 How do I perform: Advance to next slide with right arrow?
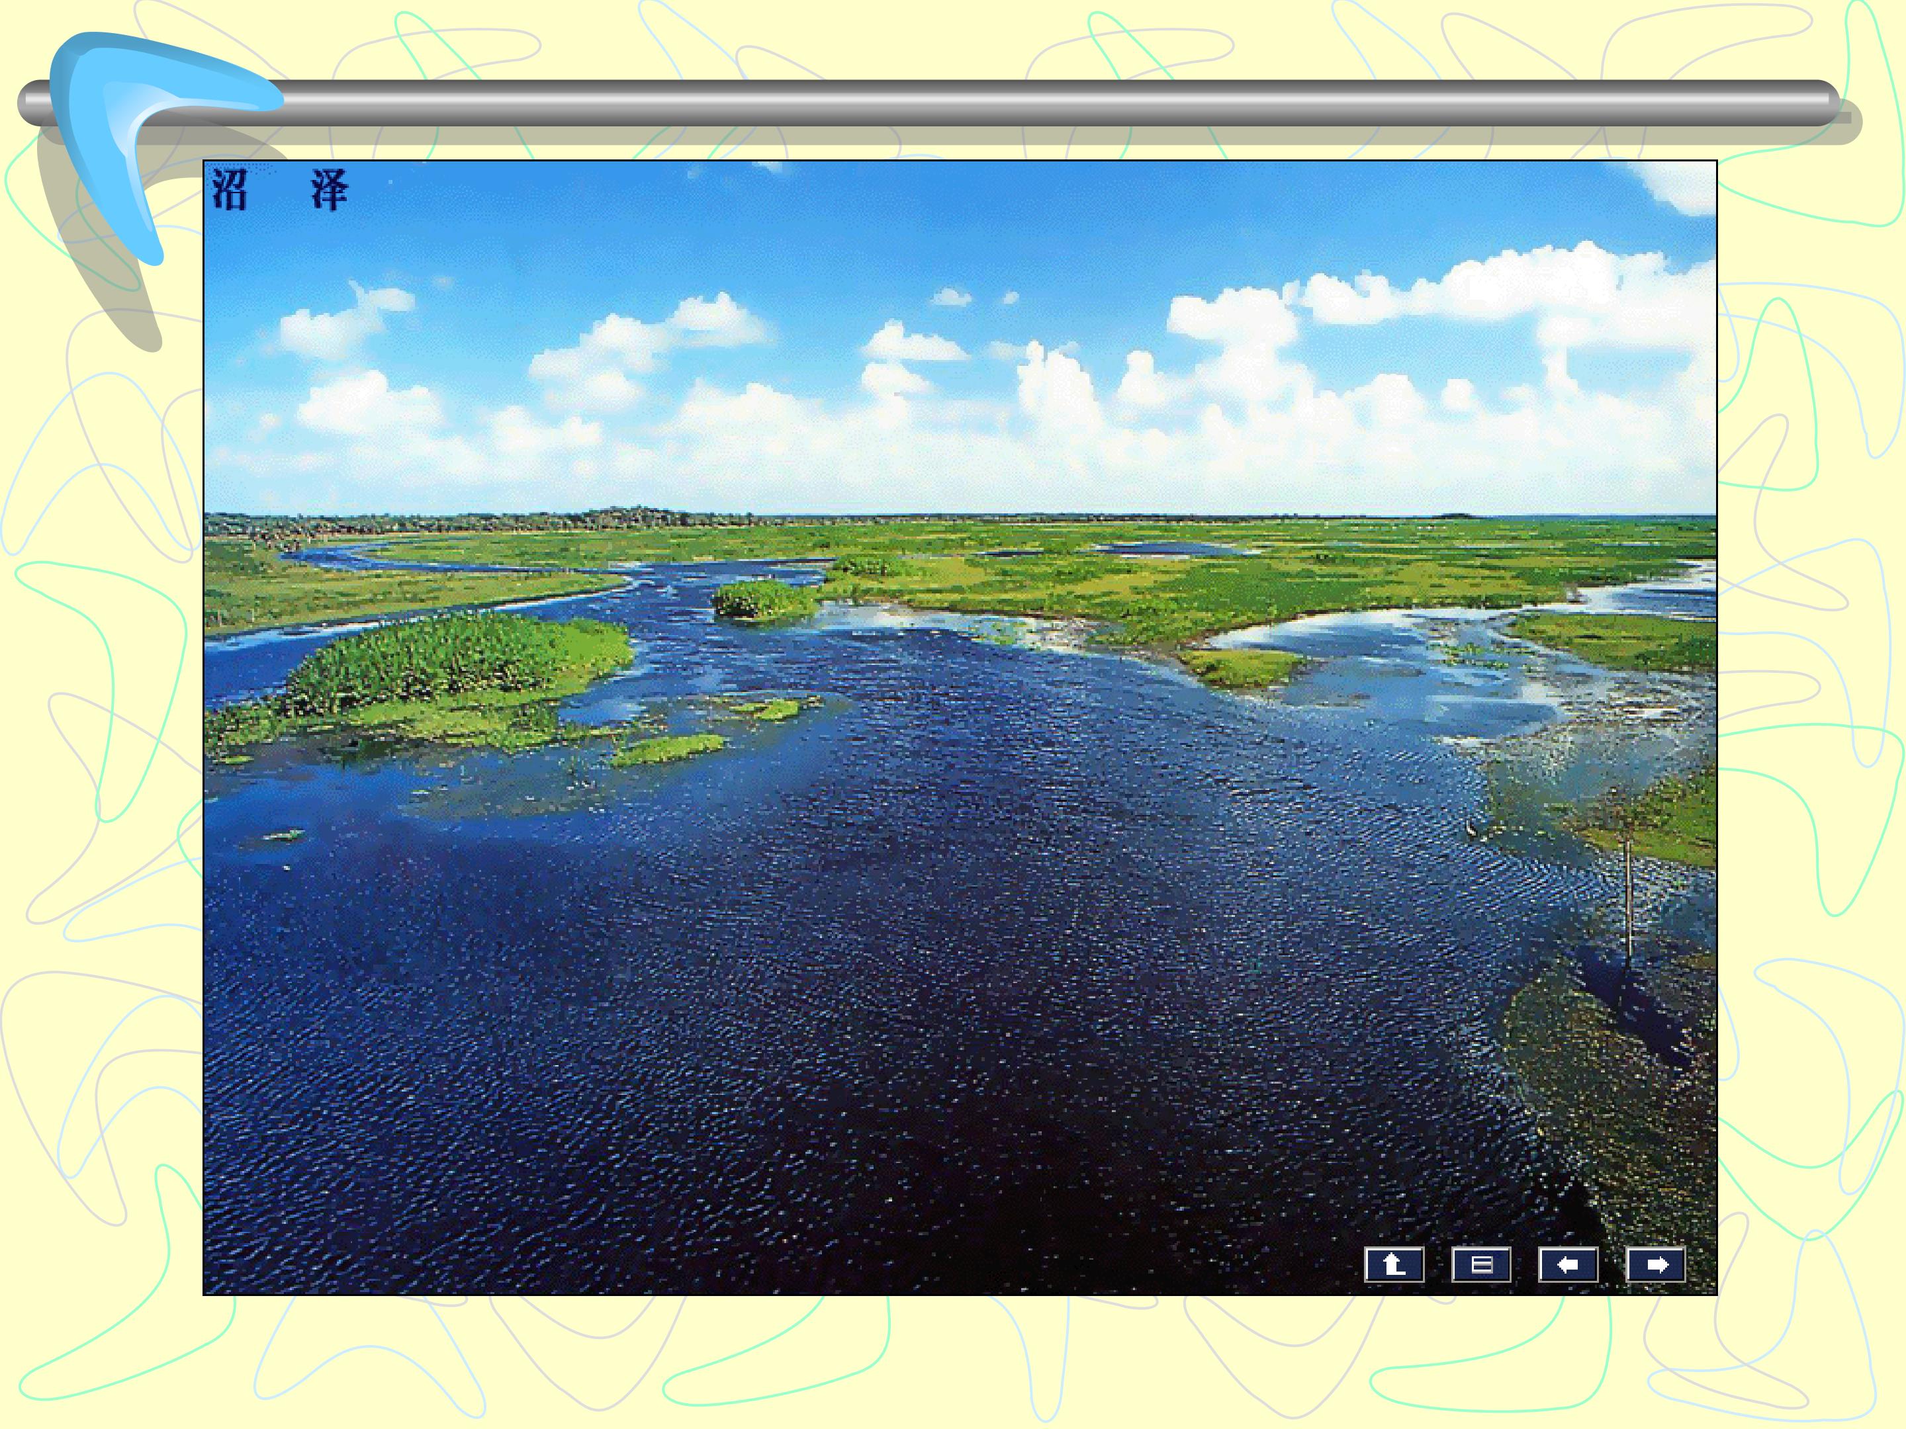point(1655,1264)
